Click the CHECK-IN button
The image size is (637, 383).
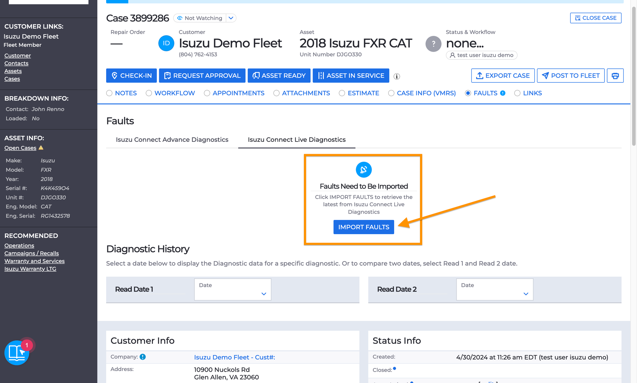131,76
